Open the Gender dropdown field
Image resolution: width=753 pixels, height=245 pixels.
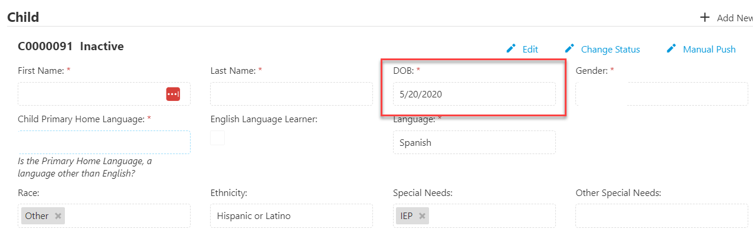click(662, 94)
